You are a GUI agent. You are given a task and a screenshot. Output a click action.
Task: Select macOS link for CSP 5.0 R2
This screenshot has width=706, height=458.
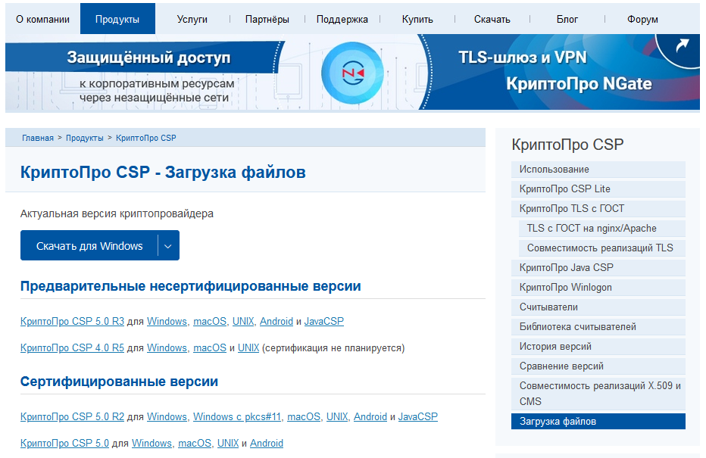point(304,416)
